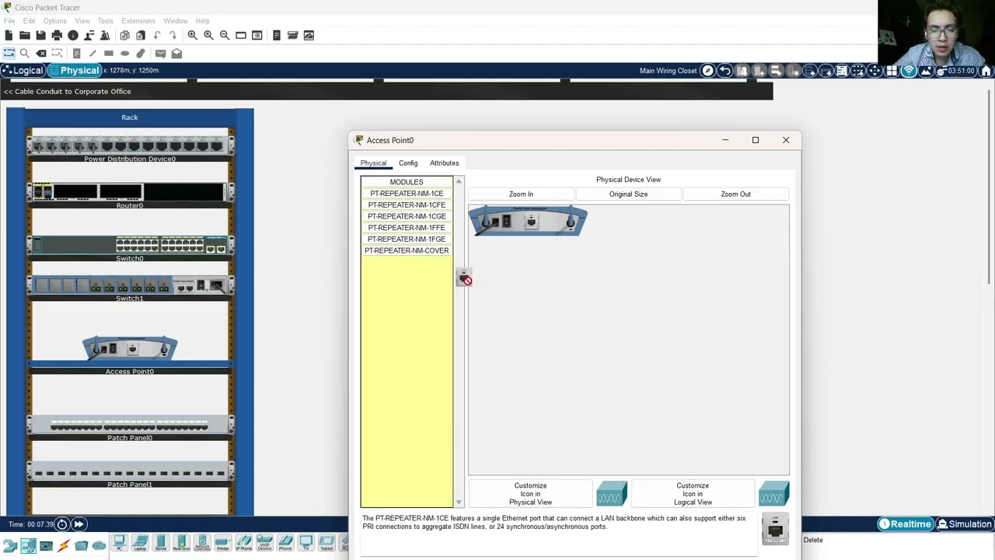The width and height of the screenshot is (995, 560).
Task: Open Network Information (i) icon
Action: click(x=73, y=35)
